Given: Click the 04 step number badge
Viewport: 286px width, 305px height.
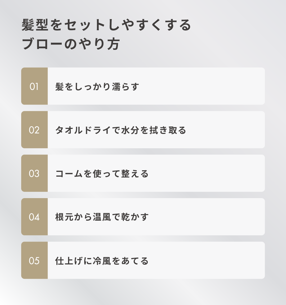Looking at the screenshot, I should pyautogui.click(x=34, y=217).
